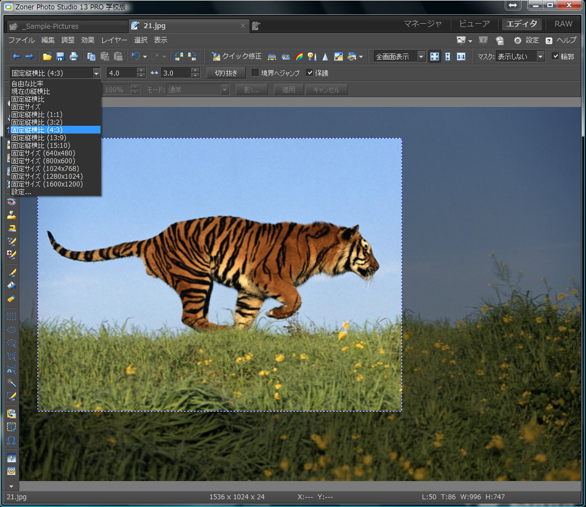Select the clone stamp tool
Viewport: 586px width, 507px height.
coord(11,215)
